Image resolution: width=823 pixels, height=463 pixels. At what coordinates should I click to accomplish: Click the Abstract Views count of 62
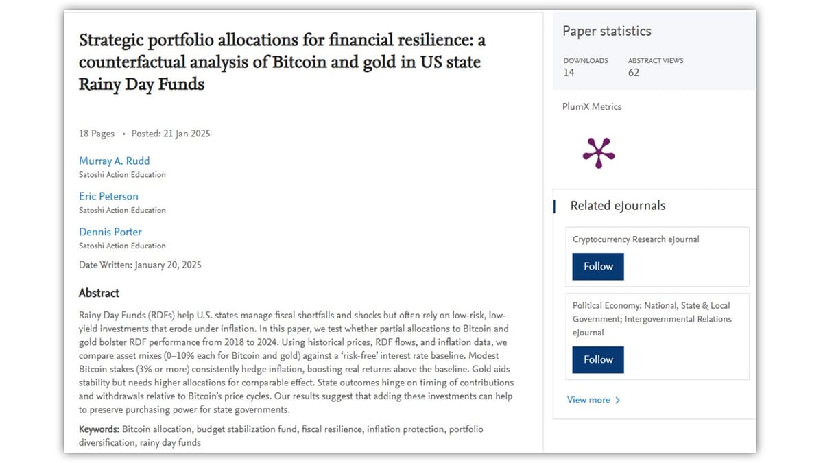(634, 73)
